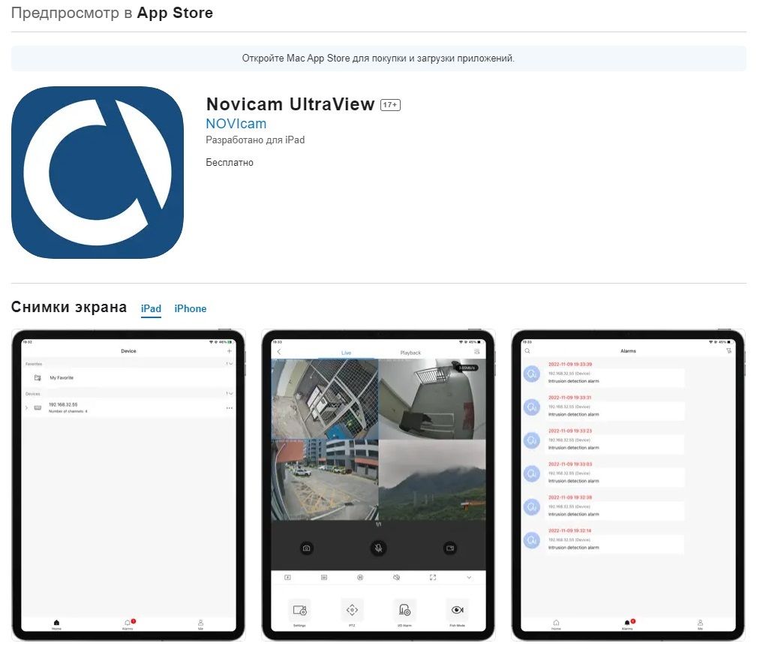Toggle the Fish Mode eye icon

click(x=457, y=610)
